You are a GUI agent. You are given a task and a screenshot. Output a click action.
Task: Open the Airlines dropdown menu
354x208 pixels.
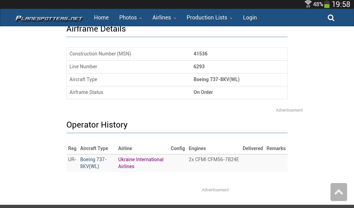tap(164, 18)
